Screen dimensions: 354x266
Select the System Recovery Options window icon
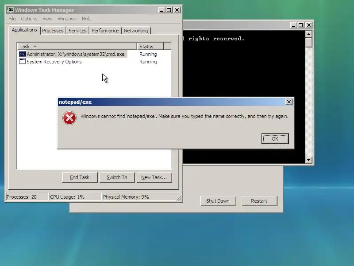point(23,62)
